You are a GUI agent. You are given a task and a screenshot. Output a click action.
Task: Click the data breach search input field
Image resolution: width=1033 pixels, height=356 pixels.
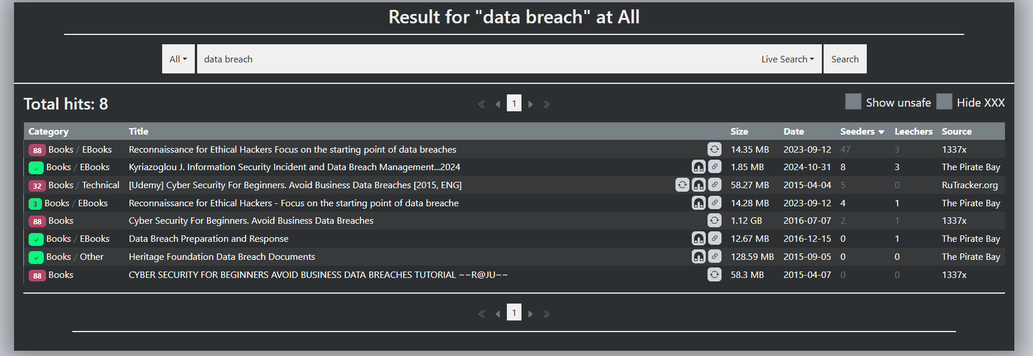pos(475,59)
